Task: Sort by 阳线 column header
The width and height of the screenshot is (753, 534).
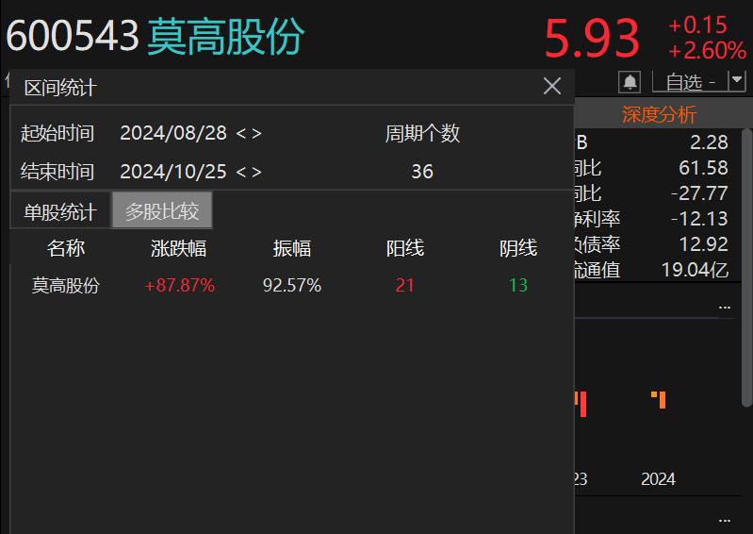Action: [405, 248]
